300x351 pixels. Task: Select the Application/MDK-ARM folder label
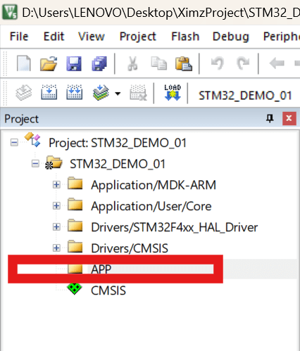(x=154, y=185)
